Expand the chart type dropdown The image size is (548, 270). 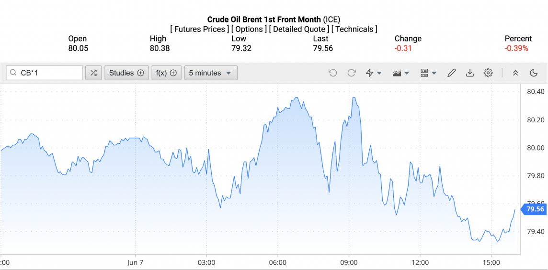point(401,73)
